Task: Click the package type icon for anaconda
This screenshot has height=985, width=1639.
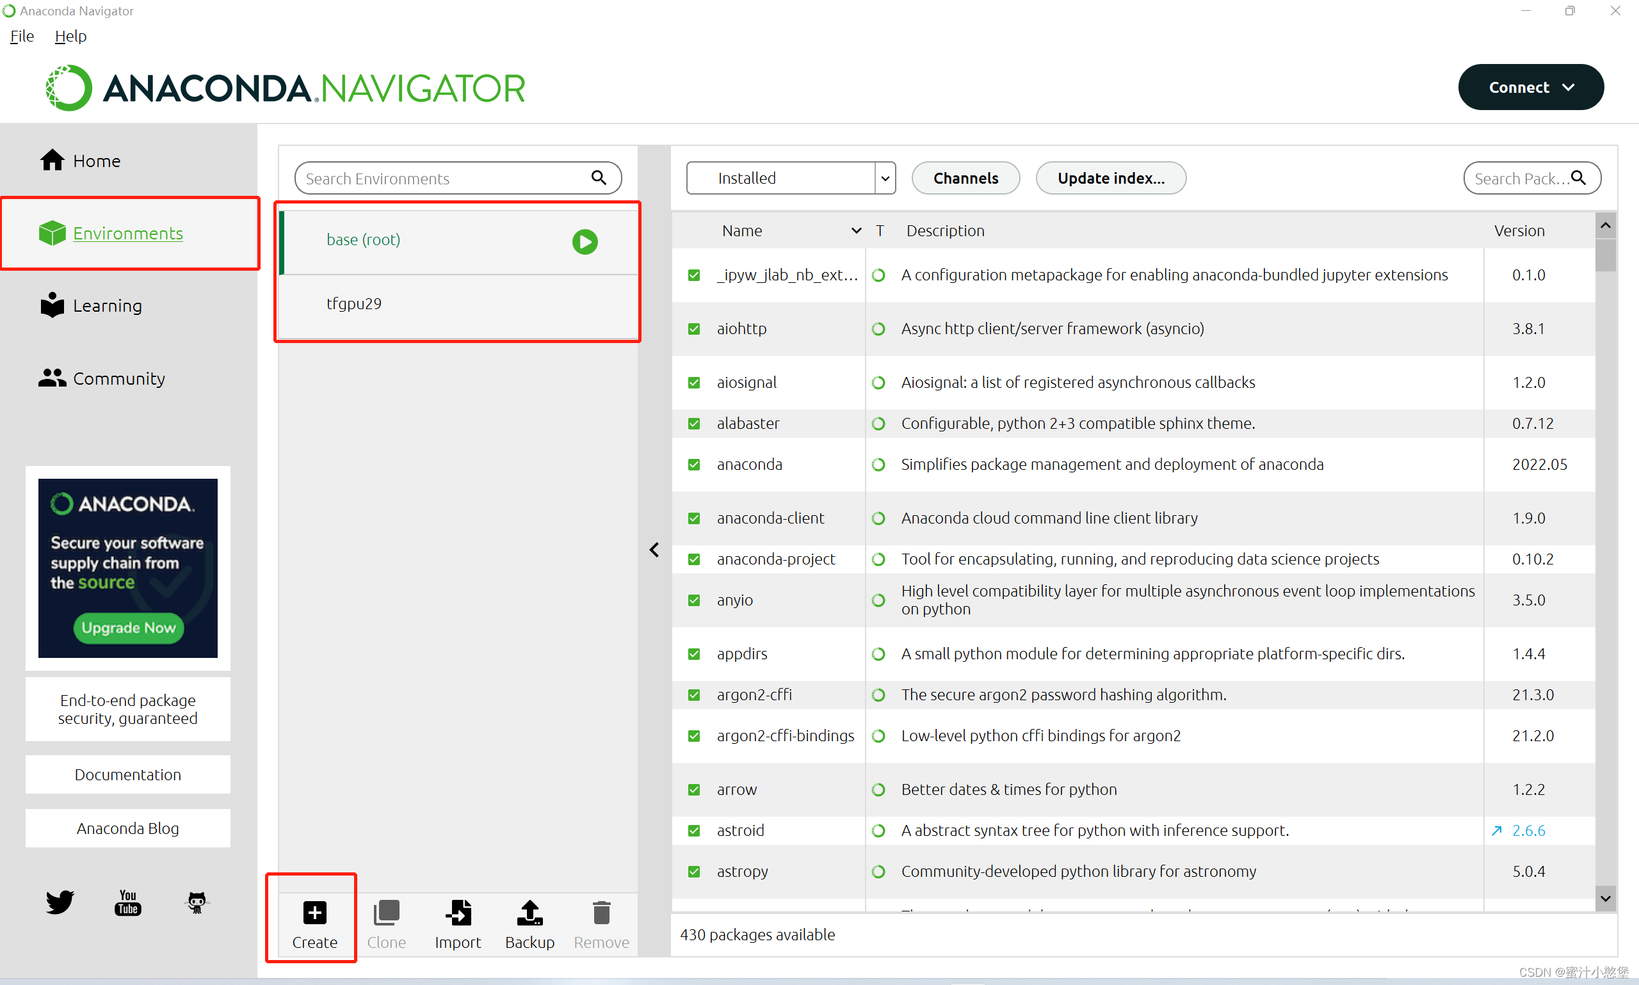Action: 878,464
